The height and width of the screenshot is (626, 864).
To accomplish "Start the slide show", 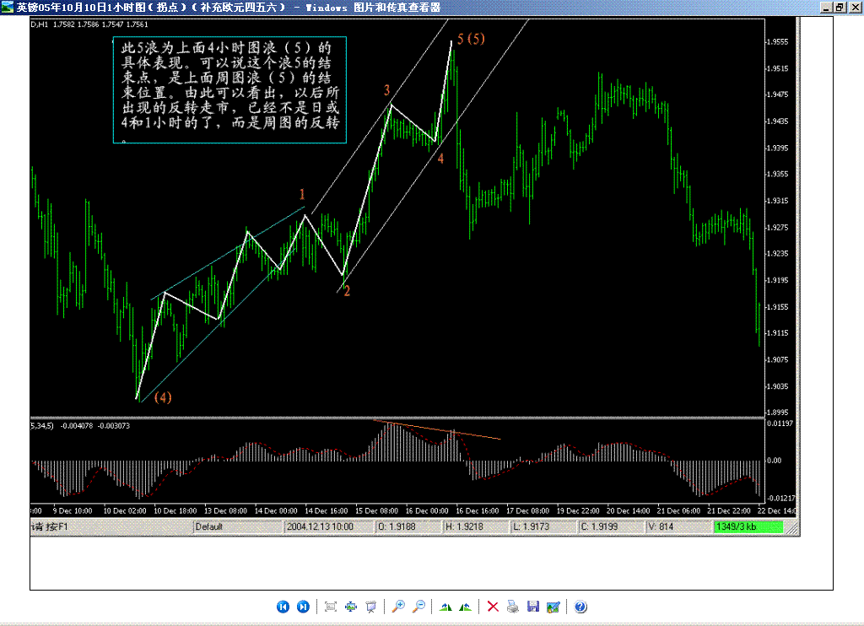I will pyautogui.click(x=371, y=607).
